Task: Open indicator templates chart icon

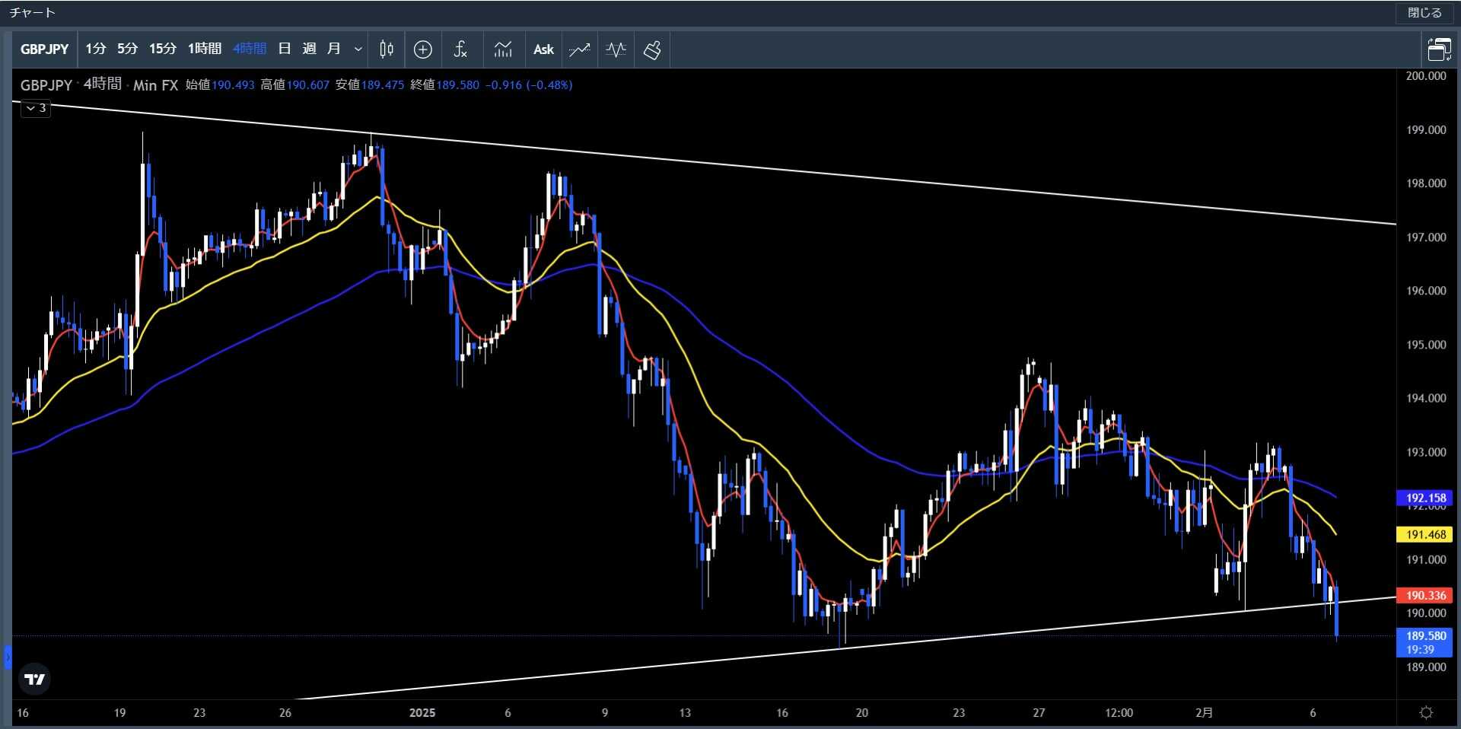Action: 503,49
